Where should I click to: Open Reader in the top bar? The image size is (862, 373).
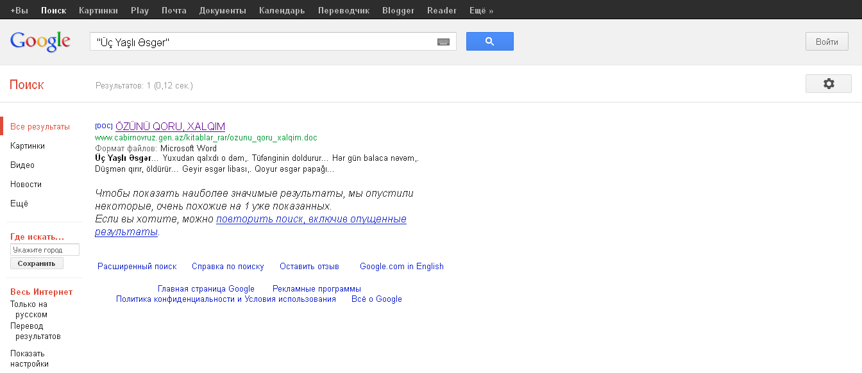pyautogui.click(x=442, y=11)
